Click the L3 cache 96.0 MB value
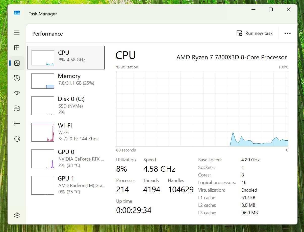Viewport: 304px width, 232px height. (x=249, y=213)
